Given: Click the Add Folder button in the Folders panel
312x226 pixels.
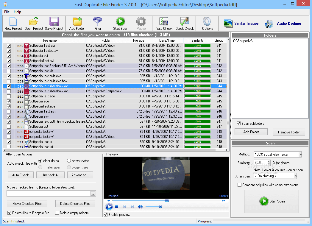Looking at the screenshot, I should 251,132.
